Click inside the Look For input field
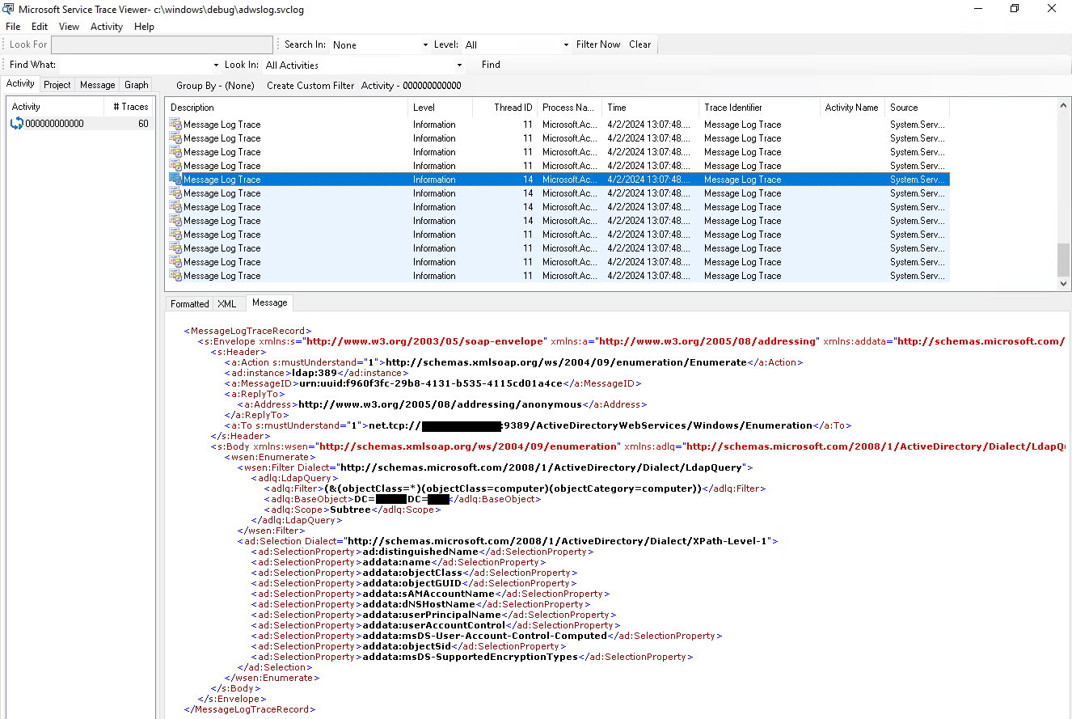This screenshot has width=1072, height=719. 162,44
